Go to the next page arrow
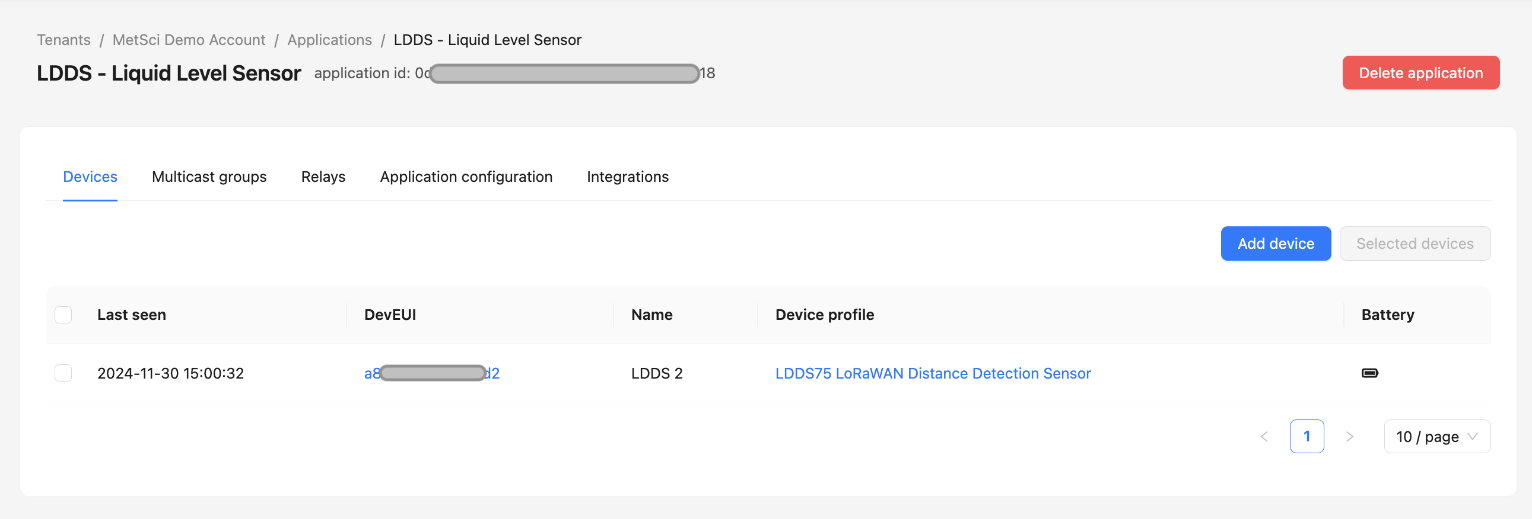This screenshot has width=1532, height=519. (x=1349, y=437)
